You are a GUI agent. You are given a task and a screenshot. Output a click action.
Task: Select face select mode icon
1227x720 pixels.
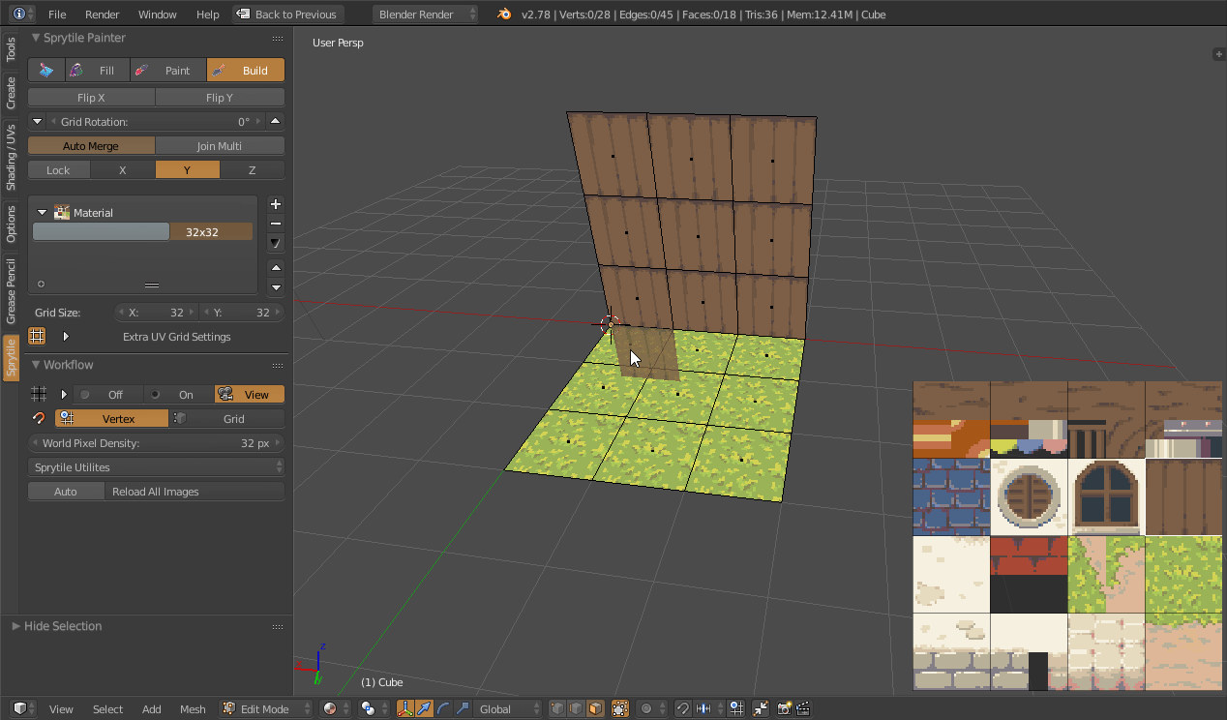click(594, 708)
